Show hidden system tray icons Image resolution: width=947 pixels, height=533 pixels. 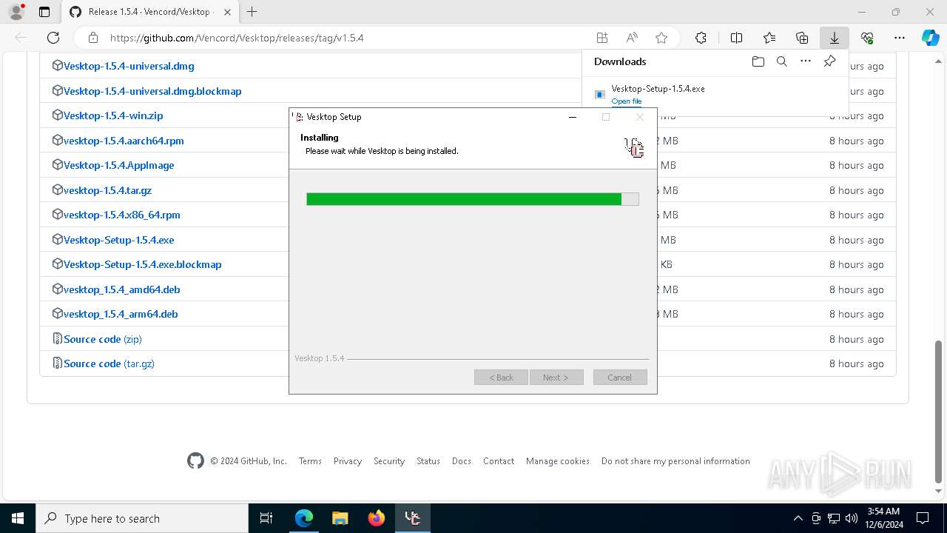pyautogui.click(x=798, y=518)
